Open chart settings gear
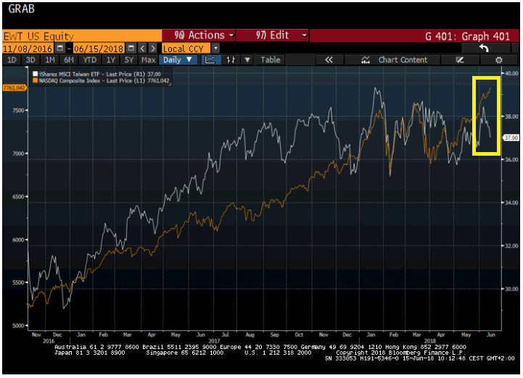 (498, 60)
